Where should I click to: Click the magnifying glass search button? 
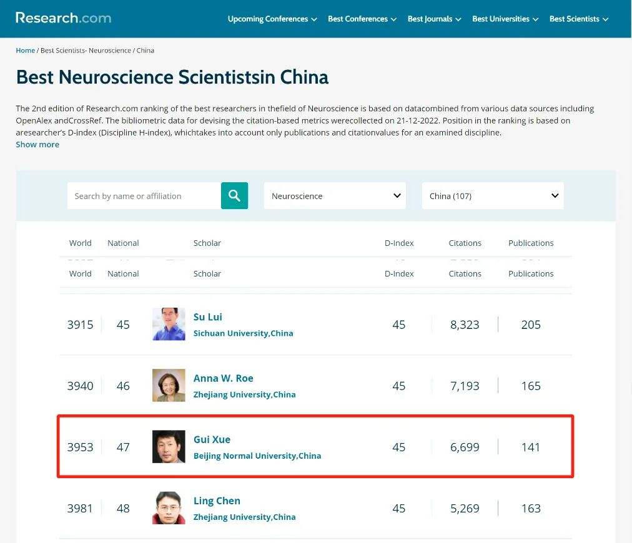(x=234, y=195)
